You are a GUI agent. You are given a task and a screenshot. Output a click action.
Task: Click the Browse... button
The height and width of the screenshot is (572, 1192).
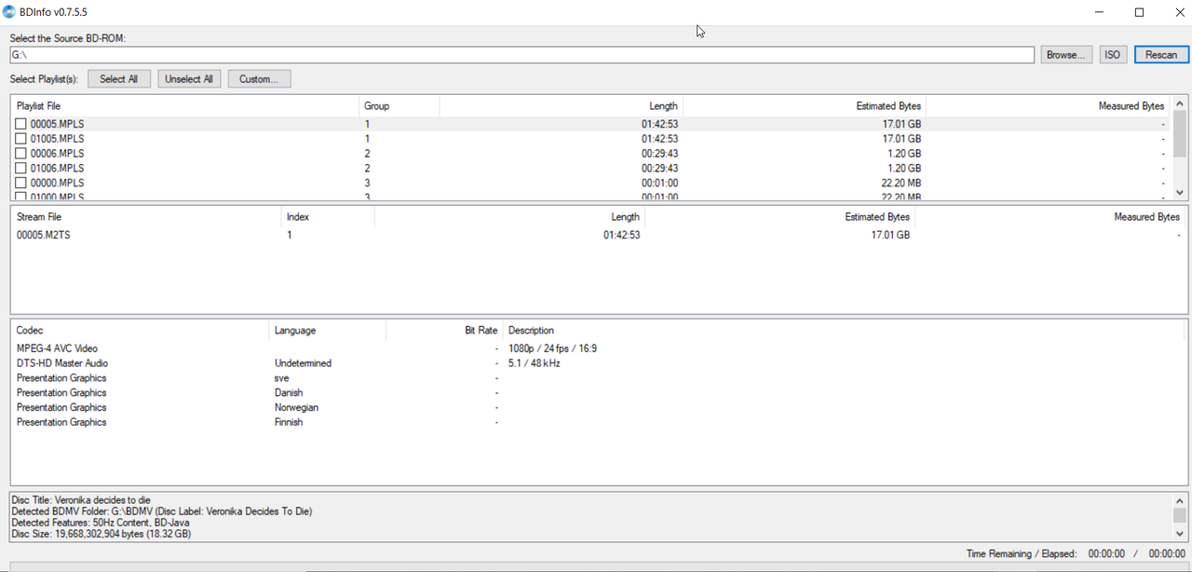[1066, 55]
